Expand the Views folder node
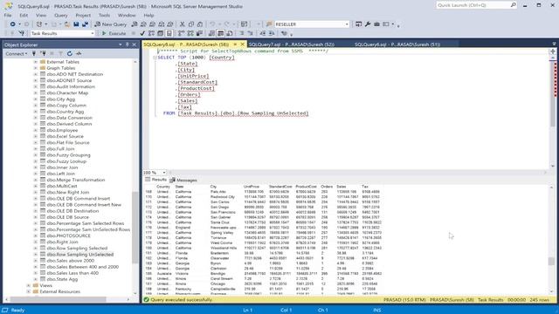 tap(29, 285)
